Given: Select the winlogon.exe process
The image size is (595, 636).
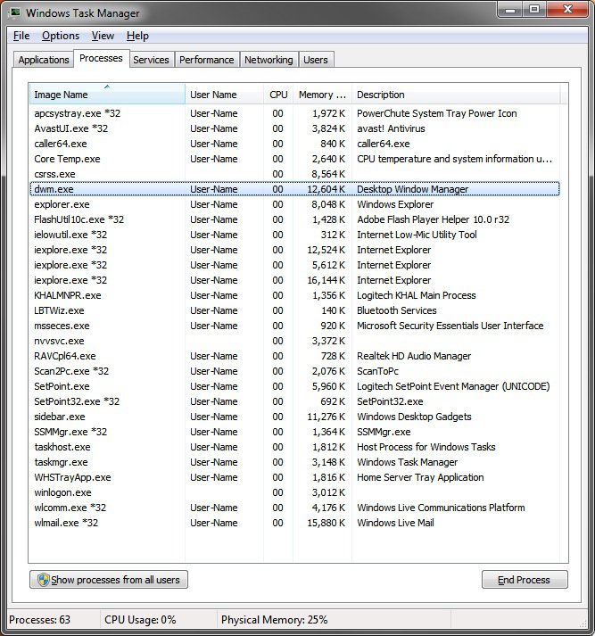Looking at the screenshot, I should (x=294, y=492).
